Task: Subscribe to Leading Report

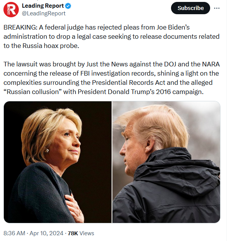Action: tap(191, 8)
